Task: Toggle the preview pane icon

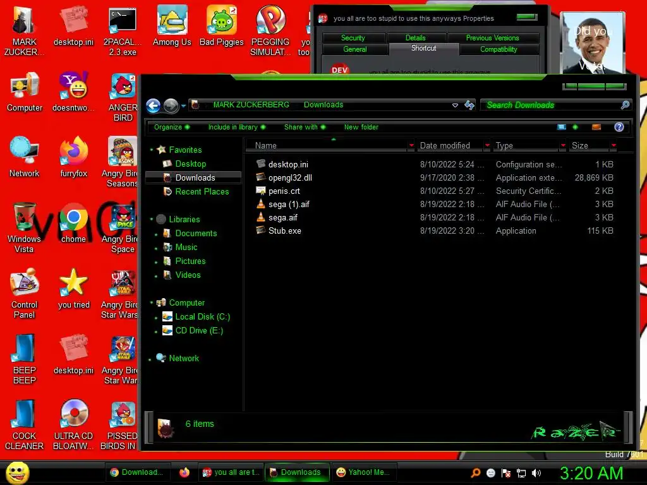Action: (x=596, y=127)
